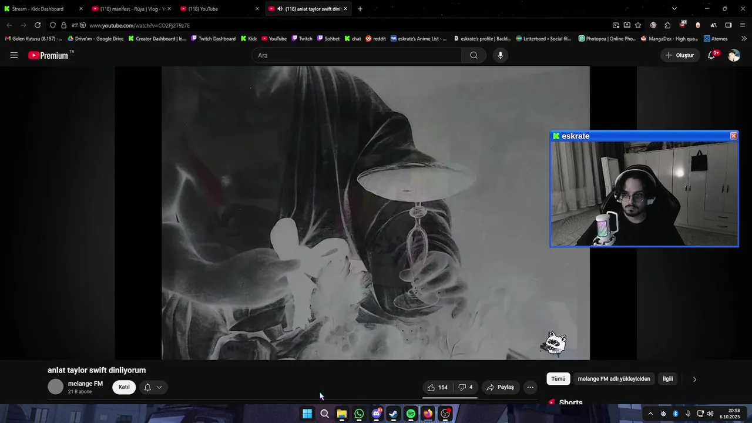Open Gelen Kutusu bookmark
The height and width of the screenshot is (423, 752).
33,39
